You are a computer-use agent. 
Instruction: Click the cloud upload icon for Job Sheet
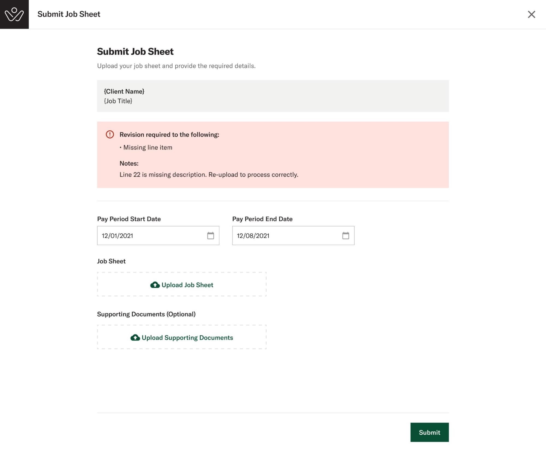155,285
